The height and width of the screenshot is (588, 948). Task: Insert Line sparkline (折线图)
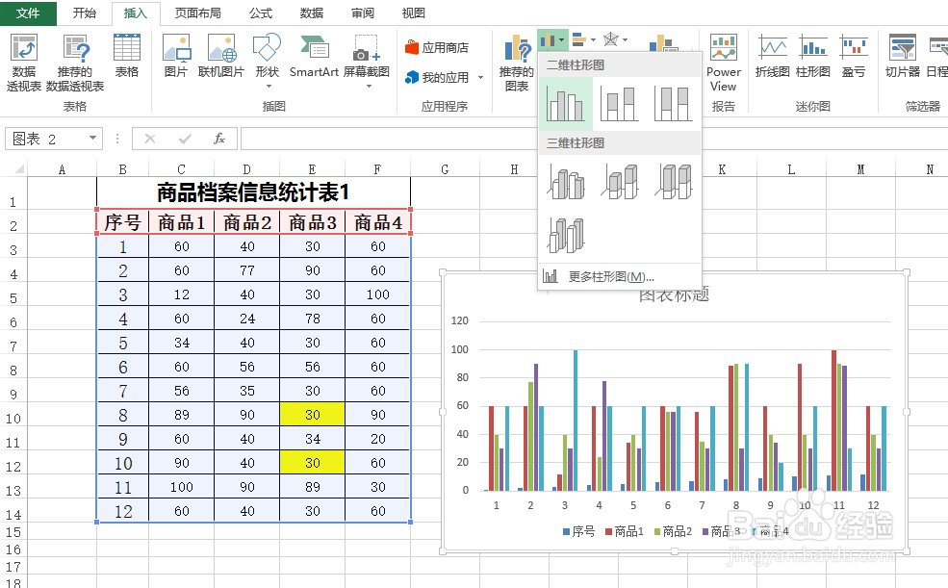[x=773, y=56]
